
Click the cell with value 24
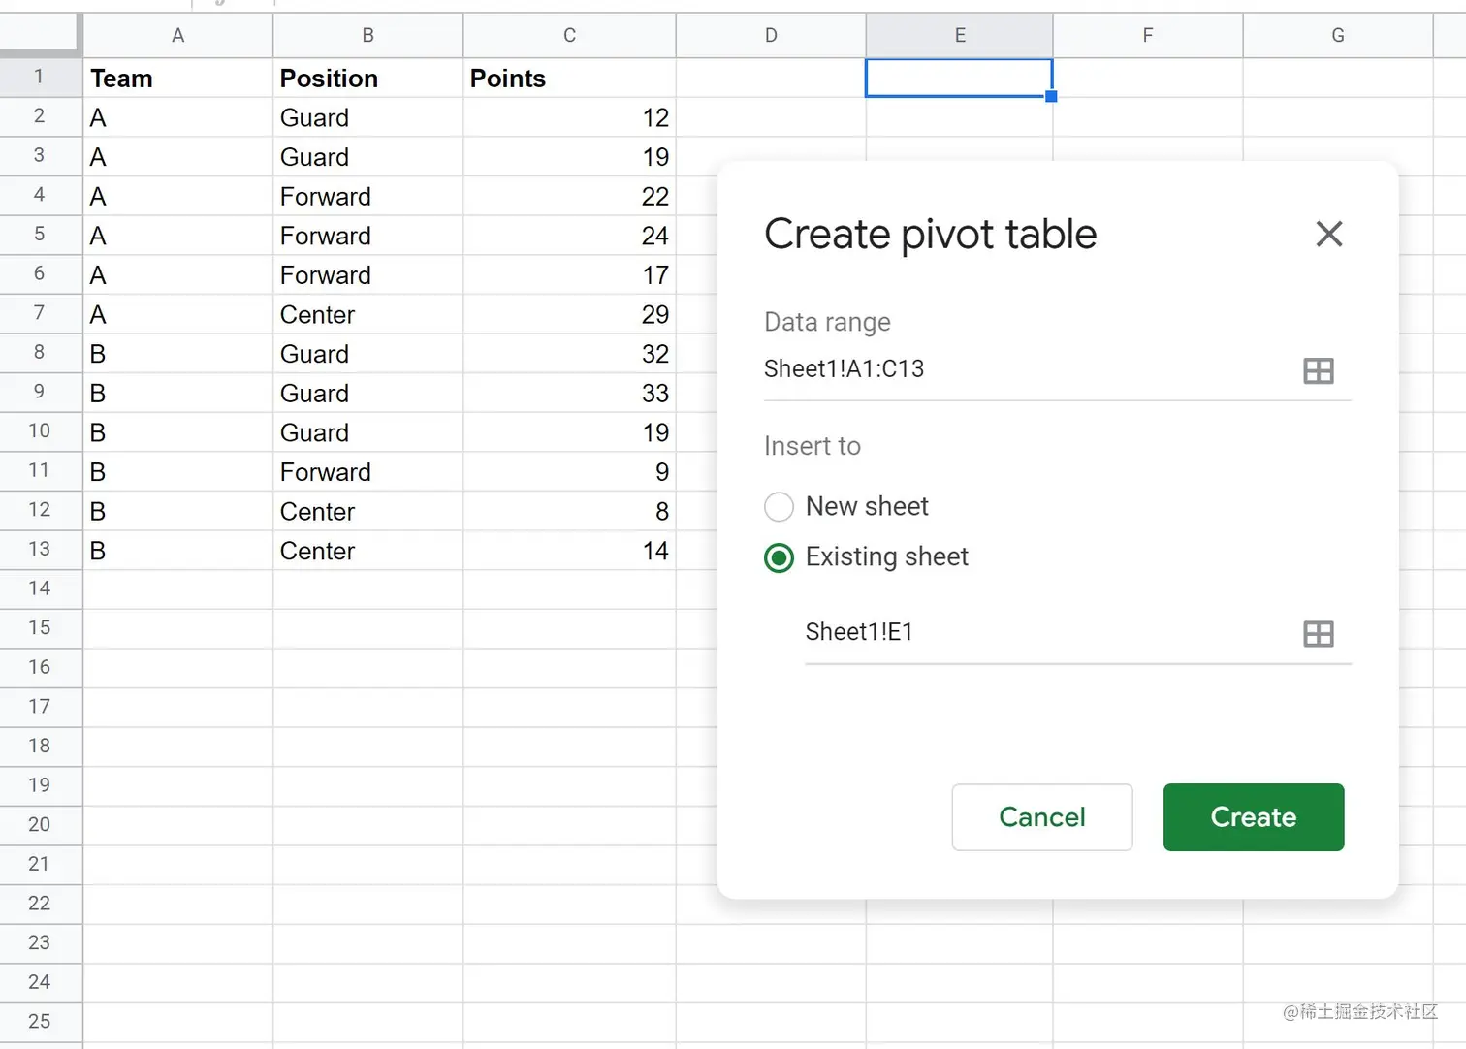569,236
